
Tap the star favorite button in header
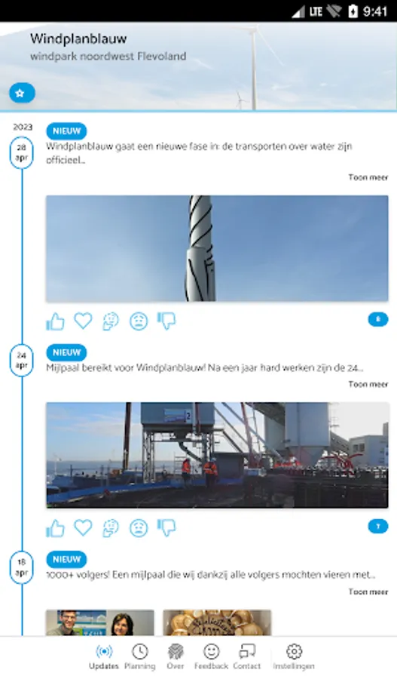click(x=22, y=93)
